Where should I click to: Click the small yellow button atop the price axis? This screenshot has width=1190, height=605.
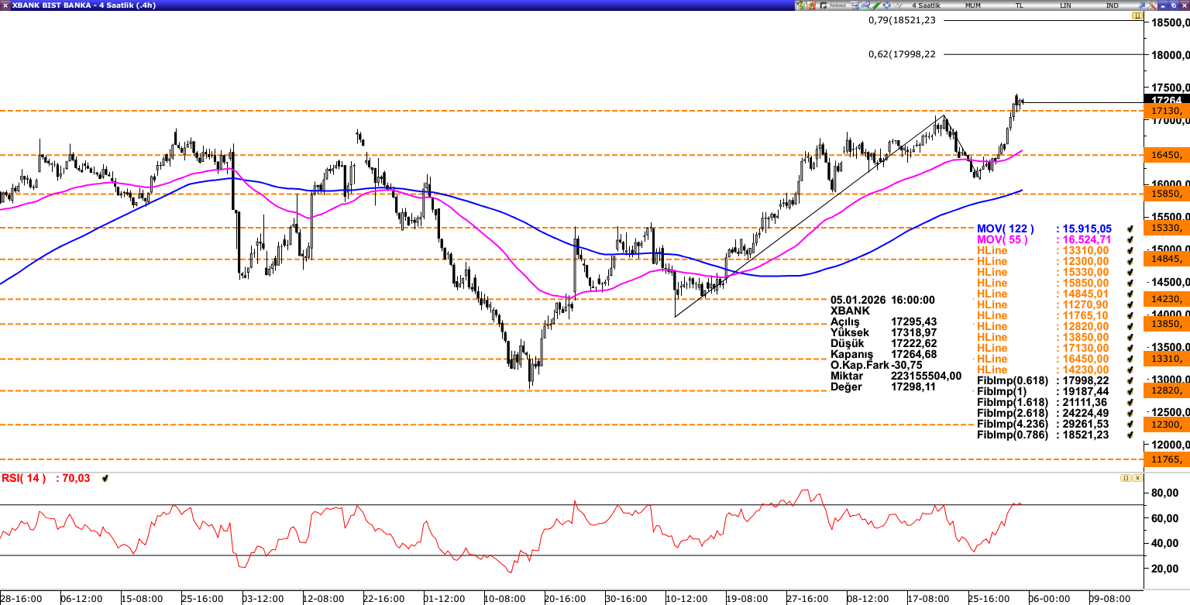pos(1137,15)
